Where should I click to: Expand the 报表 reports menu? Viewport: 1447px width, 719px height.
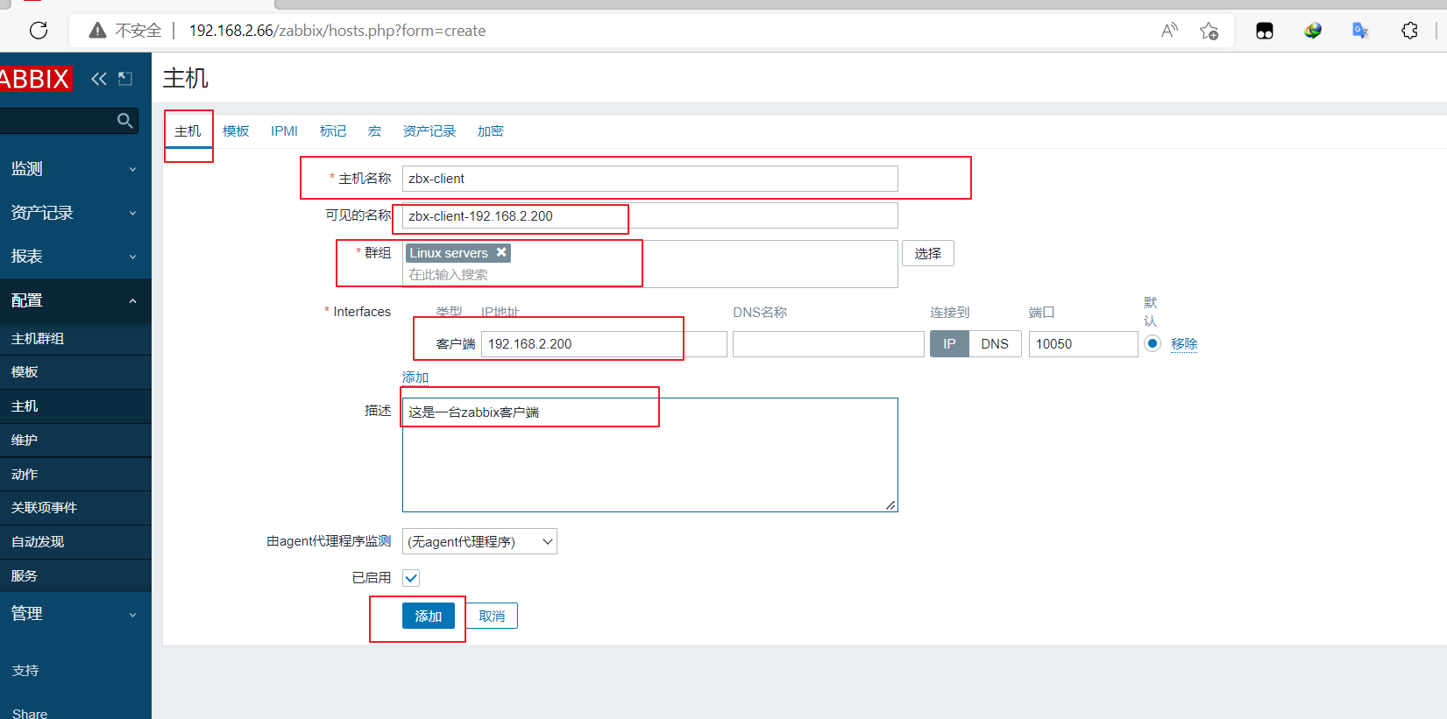[75, 257]
